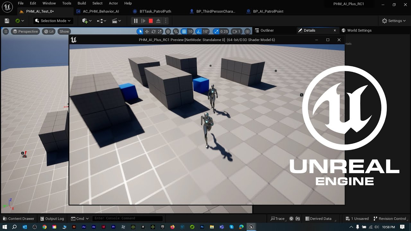The width and height of the screenshot is (411, 231).
Task: Open the Cmd console type dropdown
Action: click(80, 219)
